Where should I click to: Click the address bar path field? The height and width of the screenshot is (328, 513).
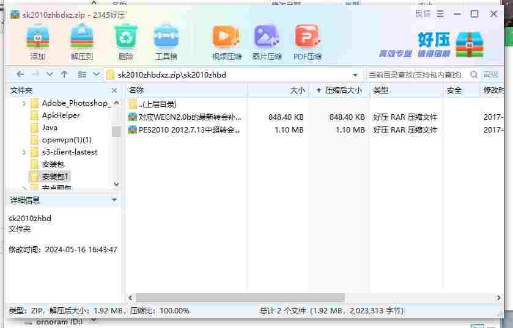coord(233,75)
